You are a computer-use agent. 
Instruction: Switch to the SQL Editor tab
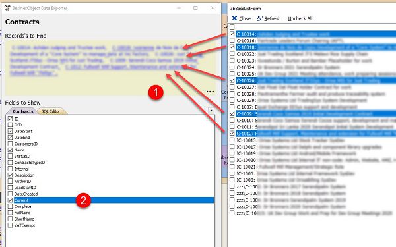tap(51, 111)
